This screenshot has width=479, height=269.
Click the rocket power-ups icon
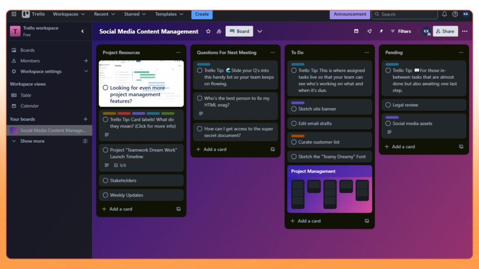coord(369,31)
